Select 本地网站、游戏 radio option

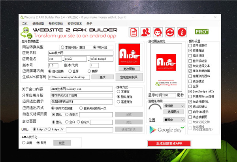pos(73,47)
